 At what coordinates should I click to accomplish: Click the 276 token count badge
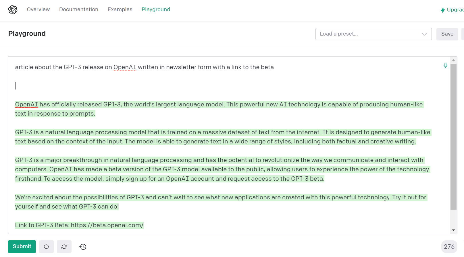tap(449, 247)
